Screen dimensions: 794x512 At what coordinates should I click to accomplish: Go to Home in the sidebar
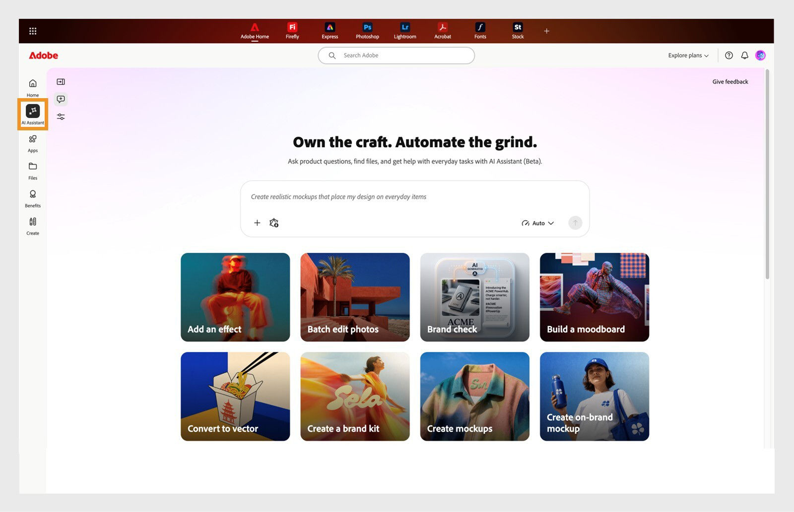pyautogui.click(x=33, y=88)
